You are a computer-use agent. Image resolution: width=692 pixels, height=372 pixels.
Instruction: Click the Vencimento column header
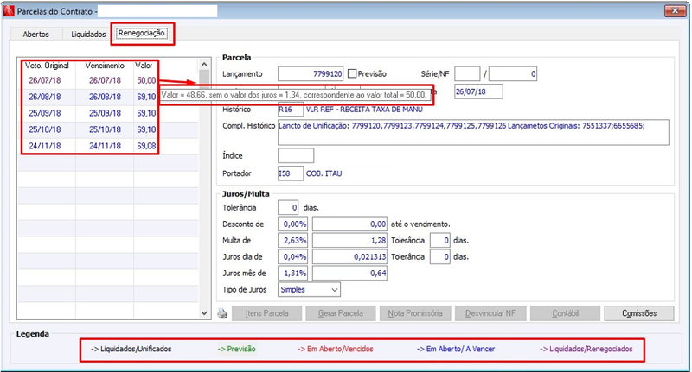(x=105, y=66)
